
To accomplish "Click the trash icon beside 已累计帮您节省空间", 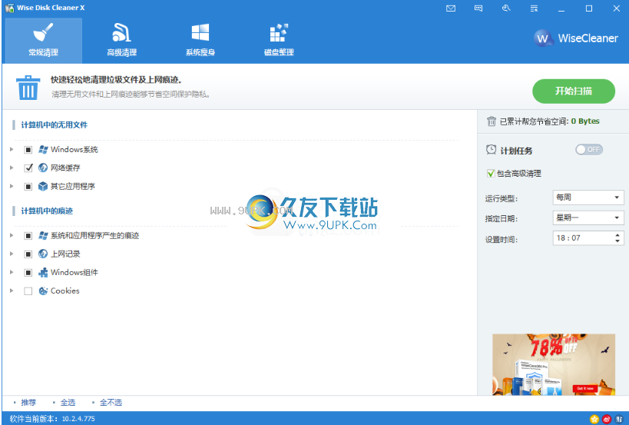I will [x=492, y=121].
